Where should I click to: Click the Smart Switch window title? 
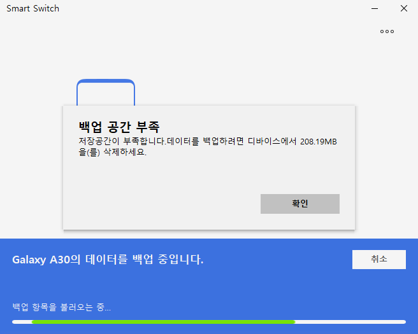point(32,8)
